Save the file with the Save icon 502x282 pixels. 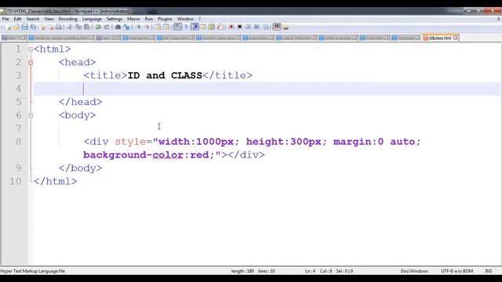pos(24,27)
